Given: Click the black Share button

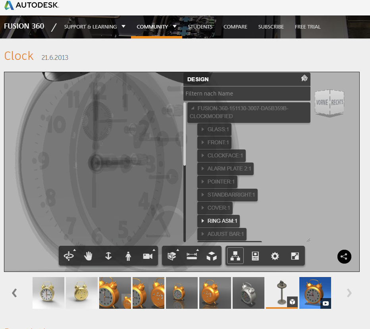Looking at the screenshot, I should 344,256.
